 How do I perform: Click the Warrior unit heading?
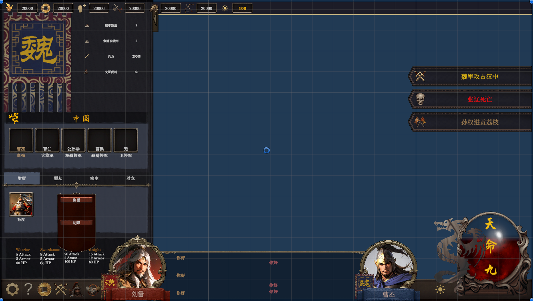pyautogui.click(x=23, y=250)
